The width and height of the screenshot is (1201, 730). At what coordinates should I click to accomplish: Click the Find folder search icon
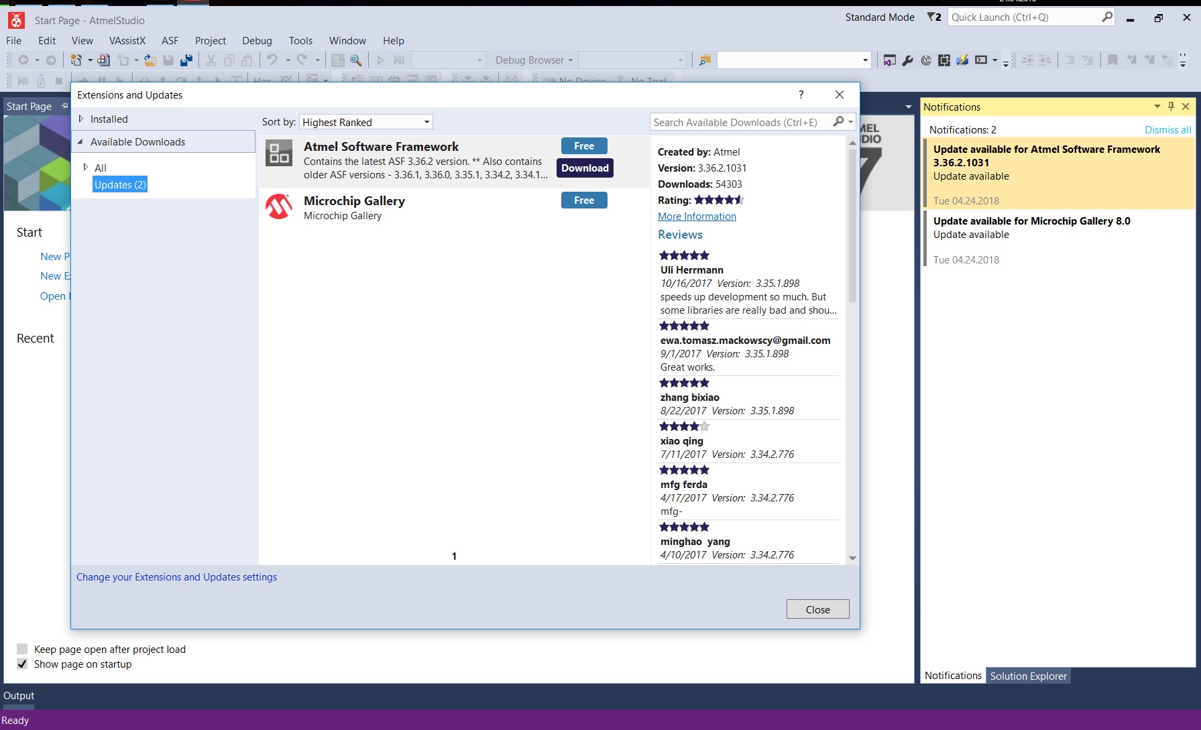(x=705, y=60)
